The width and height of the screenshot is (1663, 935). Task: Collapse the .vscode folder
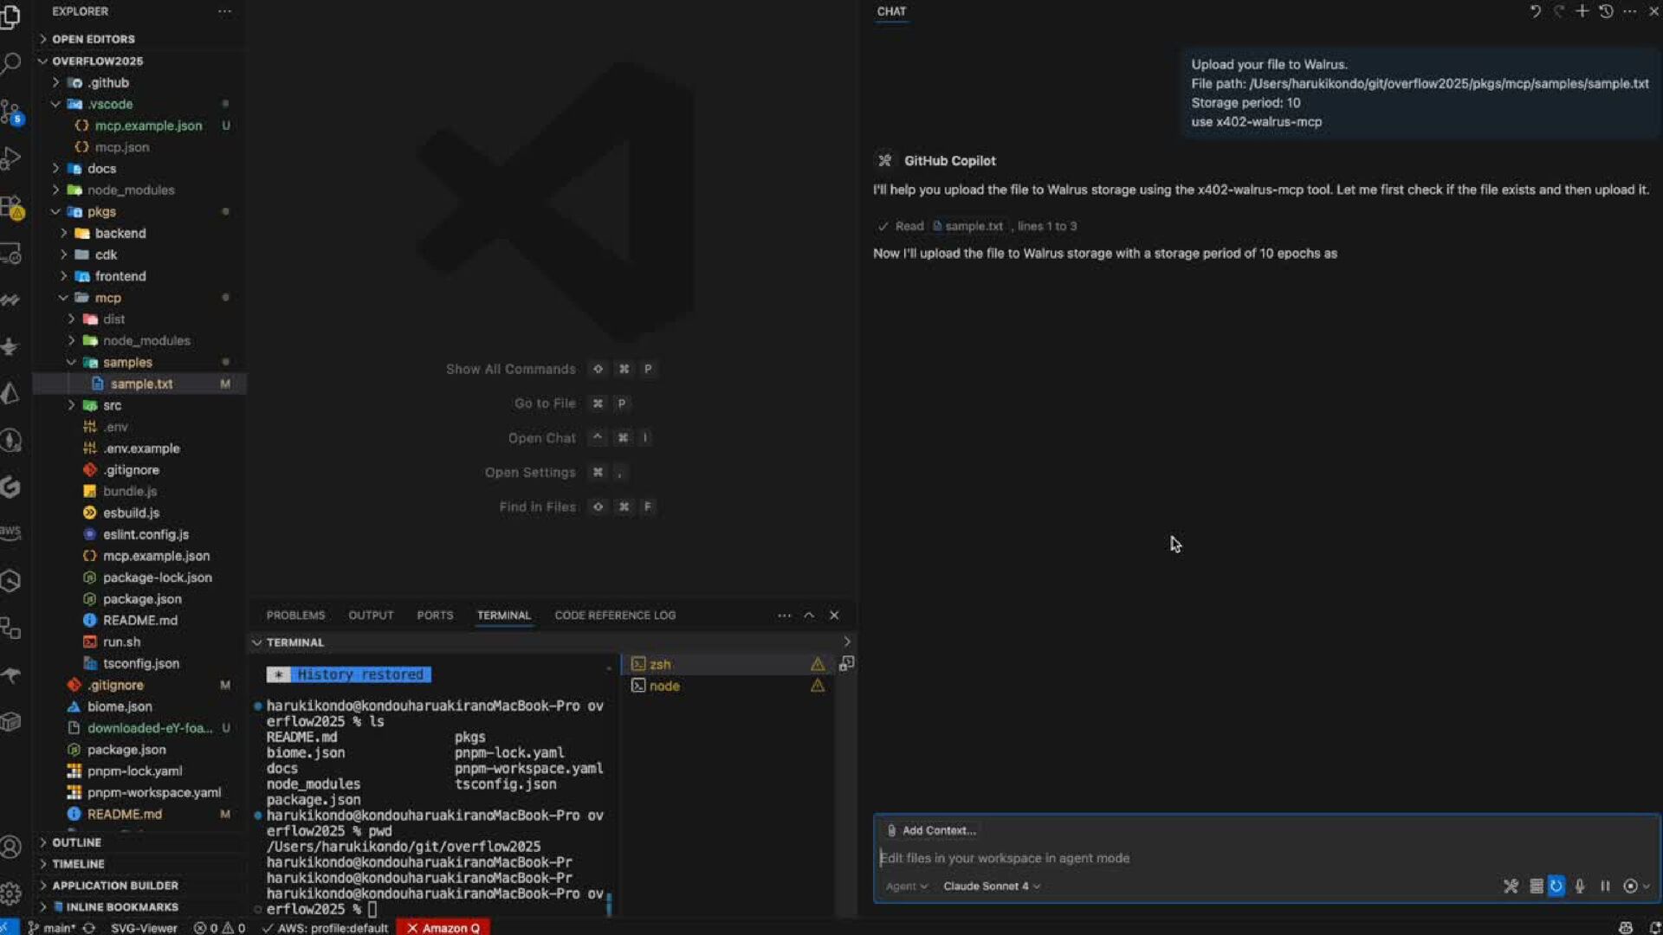click(x=139, y=104)
